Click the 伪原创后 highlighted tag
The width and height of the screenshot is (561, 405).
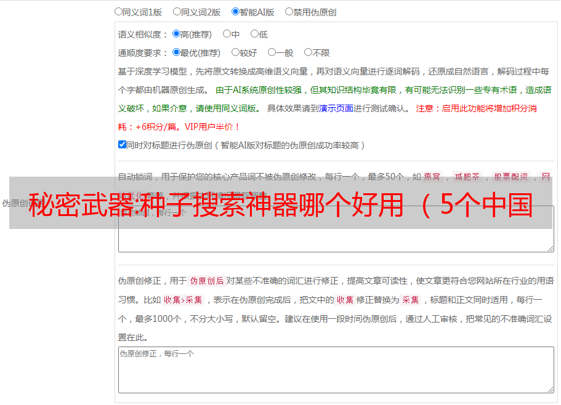pos(207,281)
